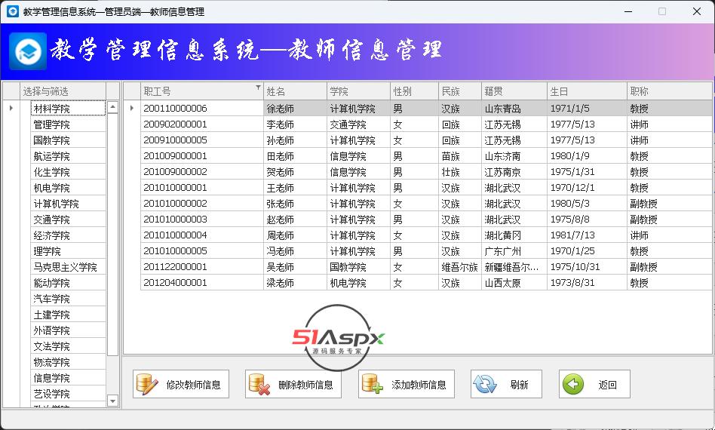Click the delete teacher red X icon
Viewport: 715px width, 430px height.
(259, 384)
